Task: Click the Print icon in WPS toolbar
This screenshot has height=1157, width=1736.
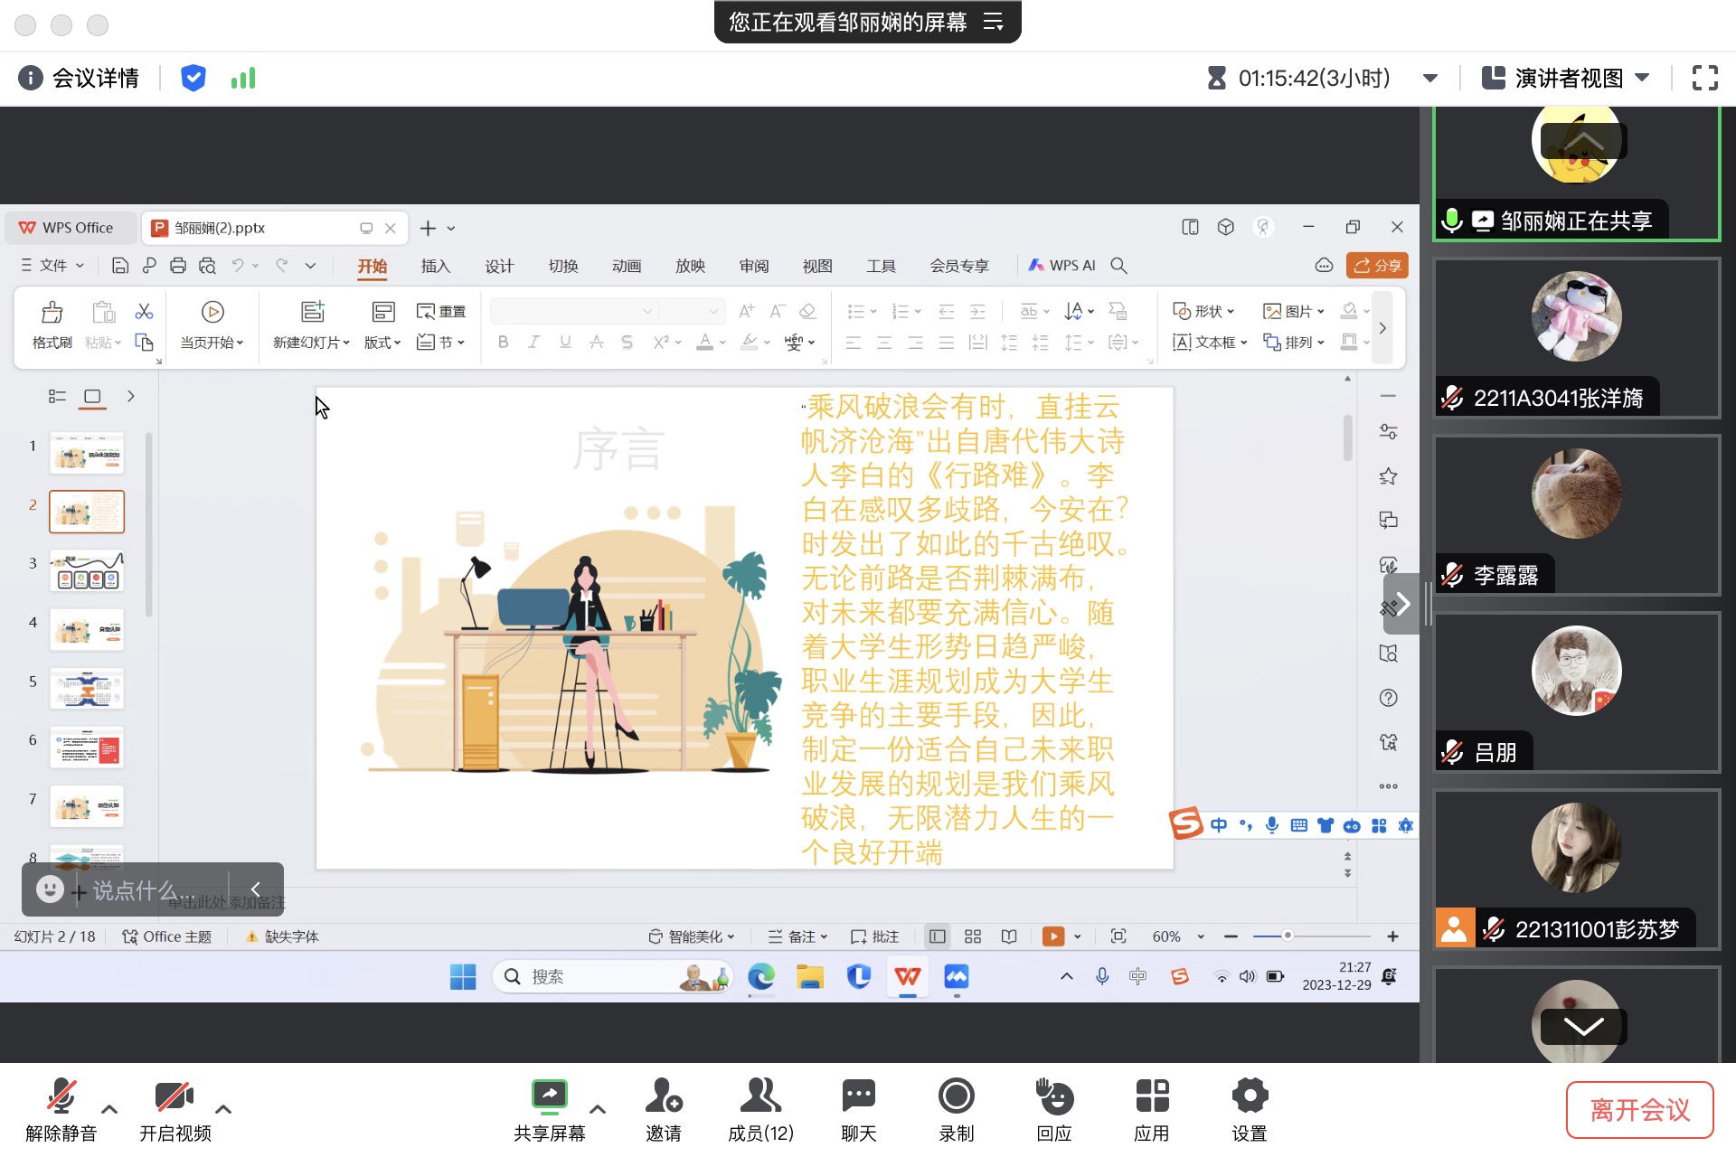Action: pos(178,266)
